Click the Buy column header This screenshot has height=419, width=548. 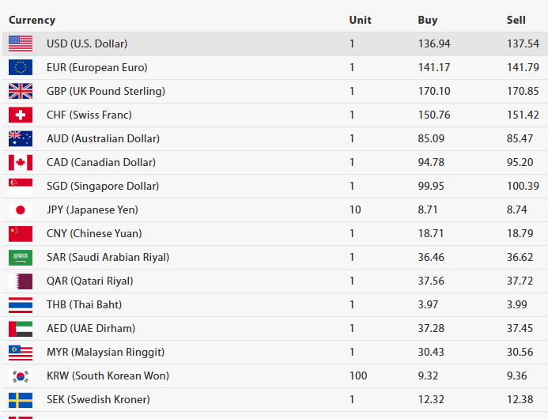(x=427, y=20)
